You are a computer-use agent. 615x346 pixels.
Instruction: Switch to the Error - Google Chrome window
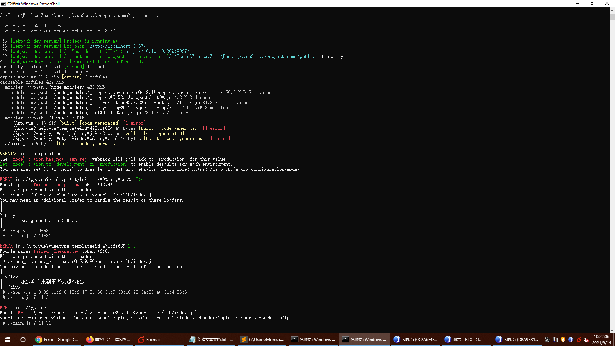(57, 340)
